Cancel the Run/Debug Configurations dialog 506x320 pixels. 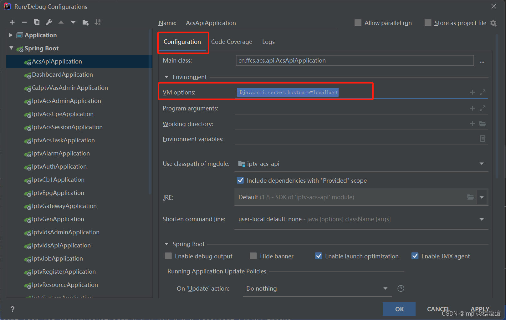(438, 309)
